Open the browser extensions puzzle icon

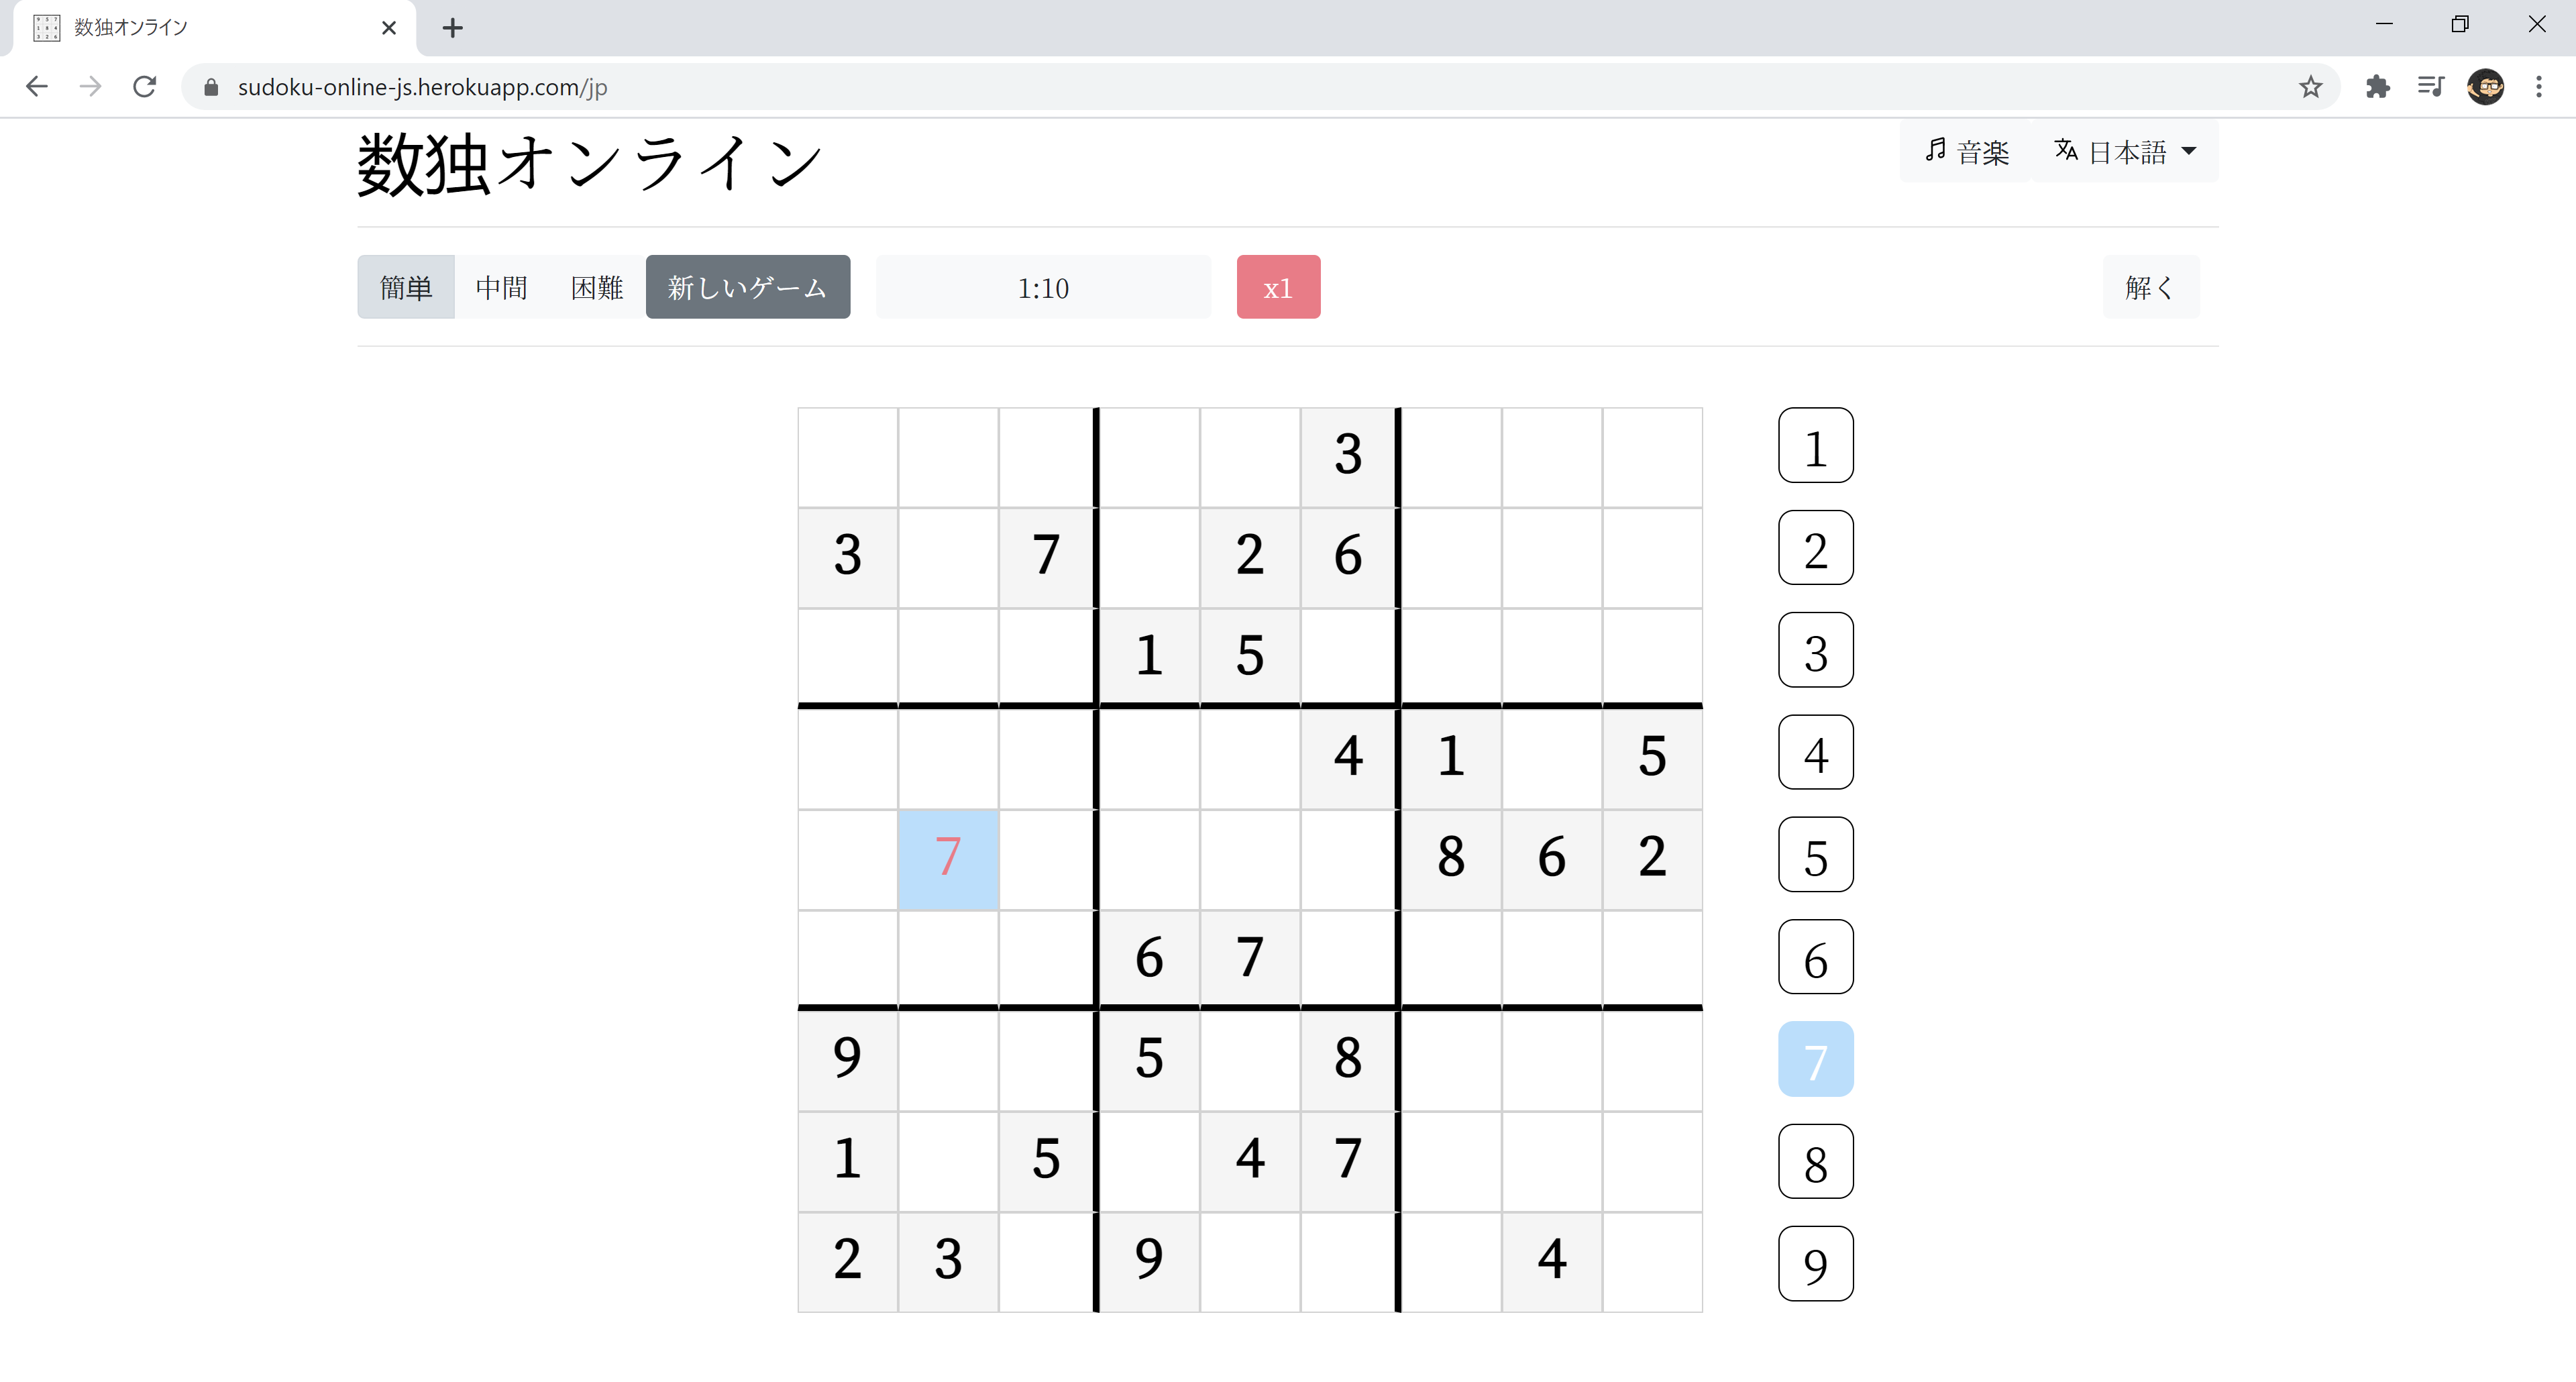(x=2378, y=87)
